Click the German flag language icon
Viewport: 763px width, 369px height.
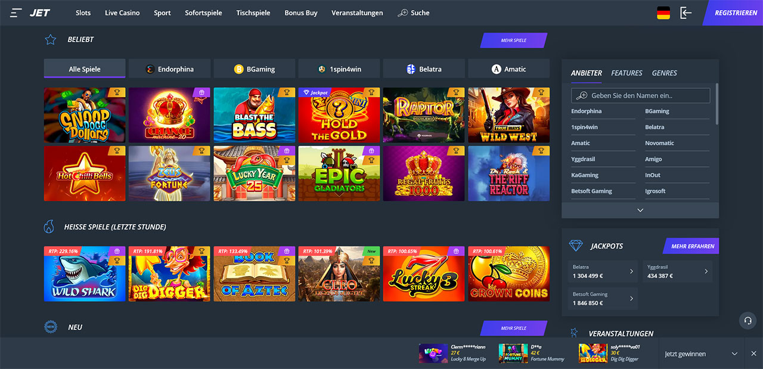click(x=663, y=13)
